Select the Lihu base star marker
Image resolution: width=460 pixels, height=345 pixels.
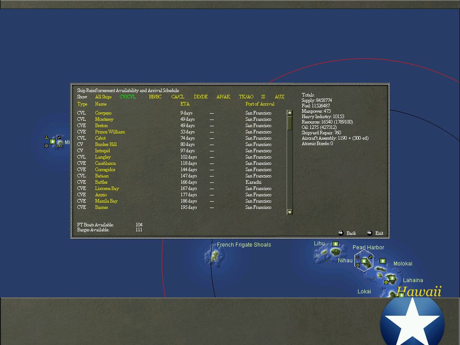click(x=336, y=244)
